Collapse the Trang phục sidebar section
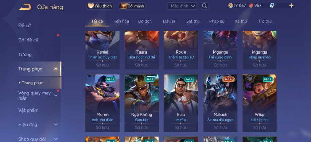The width and height of the screenshot is (311, 142). [56, 69]
